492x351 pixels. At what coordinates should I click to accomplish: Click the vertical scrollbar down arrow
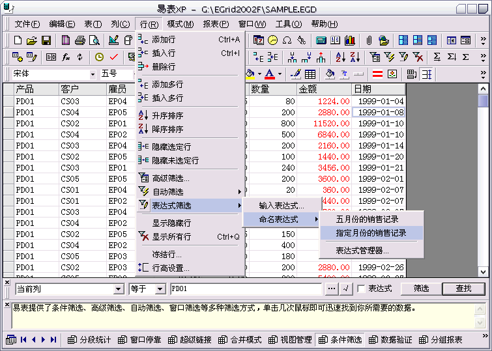click(484, 272)
